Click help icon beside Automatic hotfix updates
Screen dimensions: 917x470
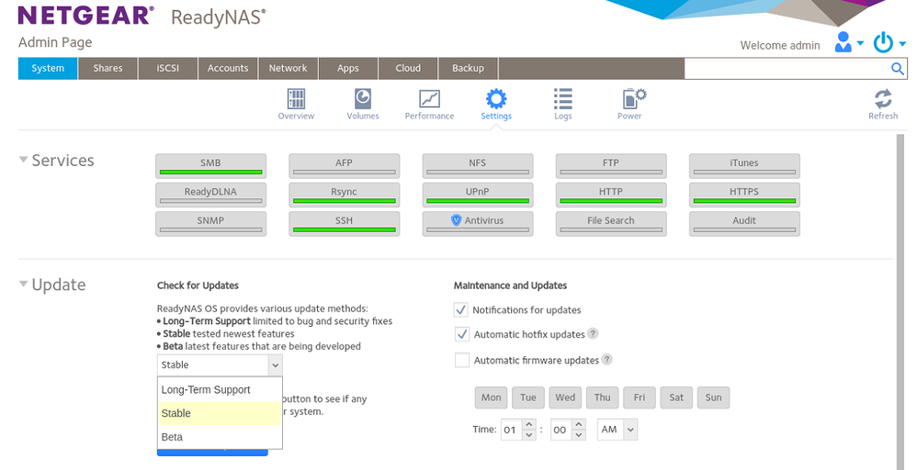pyautogui.click(x=593, y=333)
